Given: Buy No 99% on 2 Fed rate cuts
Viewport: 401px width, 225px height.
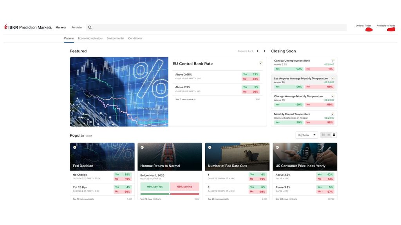Looking at the screenshot, I should pyautogui.click(x=258, y=191).
